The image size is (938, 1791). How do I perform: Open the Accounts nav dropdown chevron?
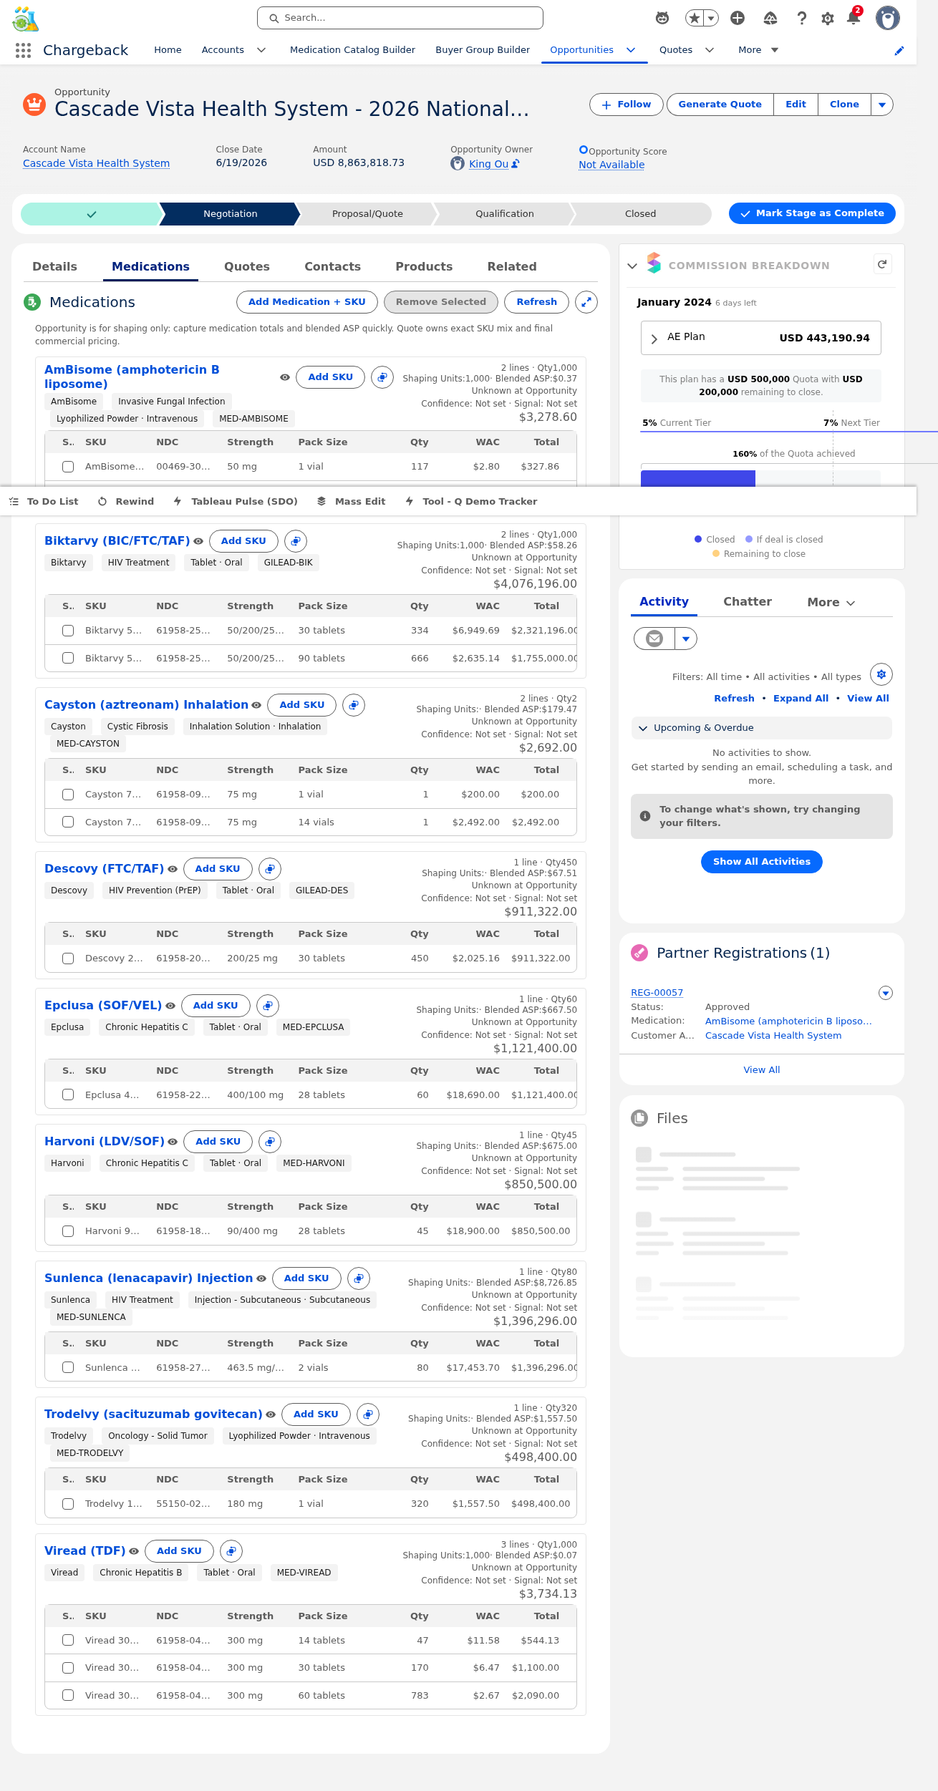tap(261, 50)
